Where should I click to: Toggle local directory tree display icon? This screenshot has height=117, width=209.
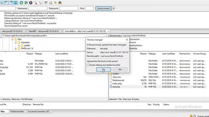[6, 3]
